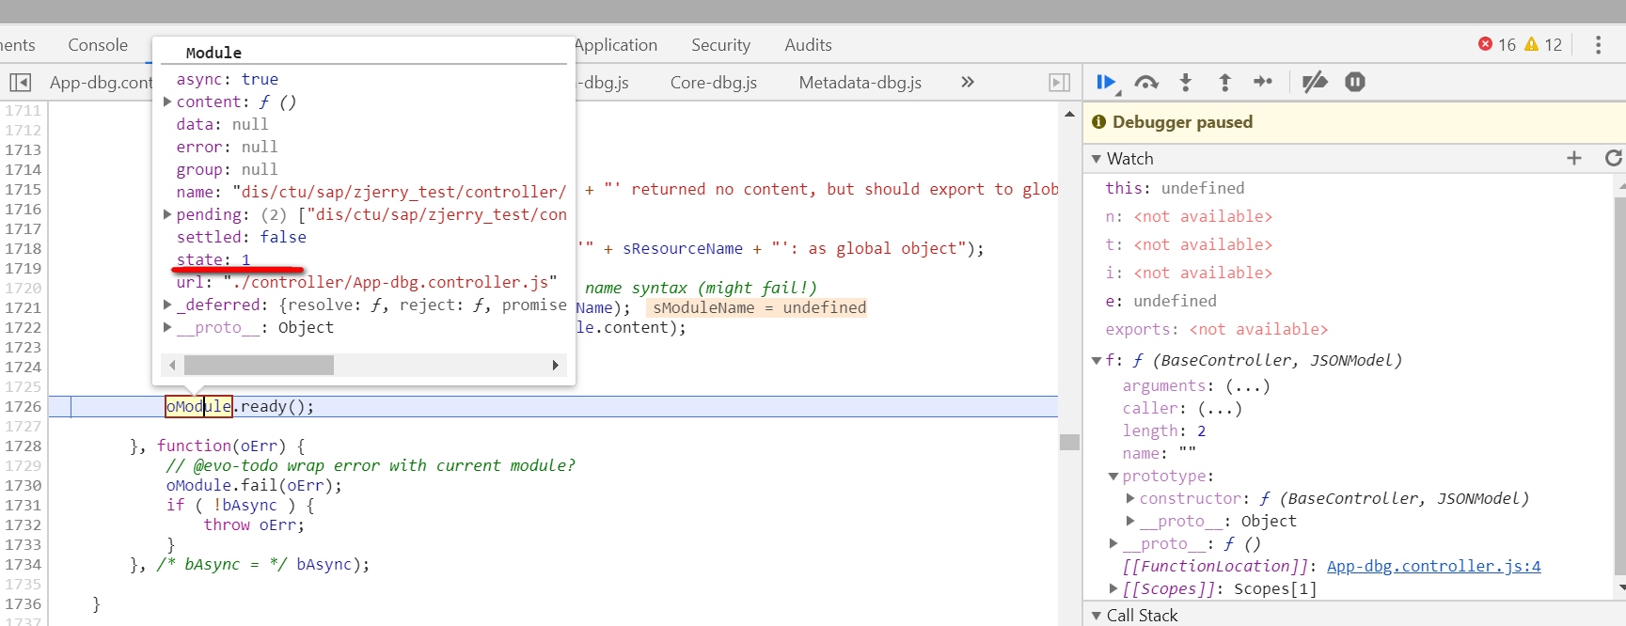Expand pending array in Module tooltip
The width and height of the screenshot is (1626, 626).
[167, 214]
